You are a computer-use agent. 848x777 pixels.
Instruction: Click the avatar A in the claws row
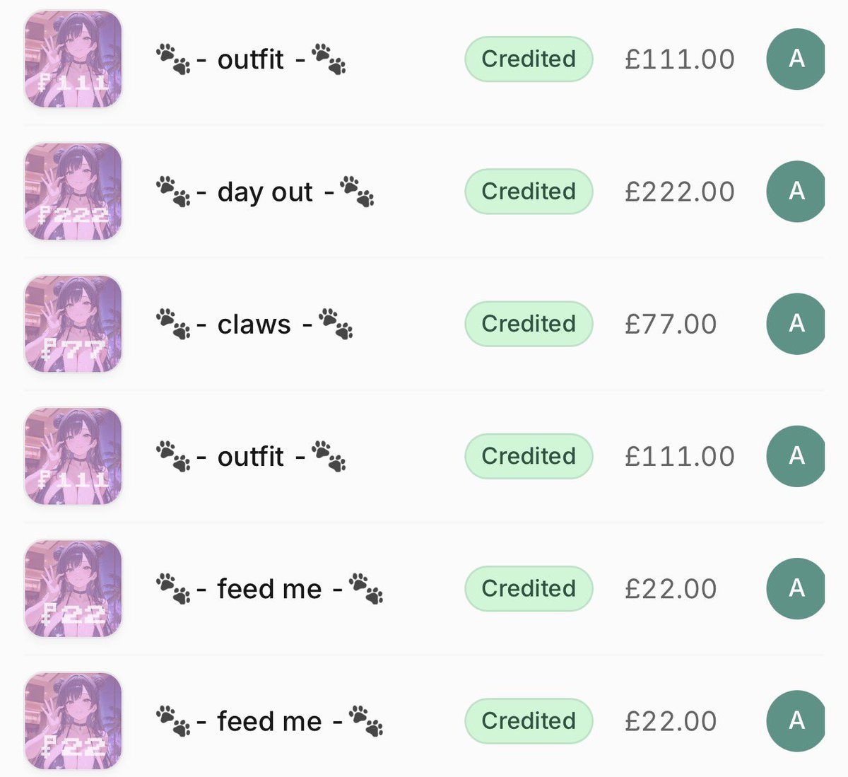point(796,324)
